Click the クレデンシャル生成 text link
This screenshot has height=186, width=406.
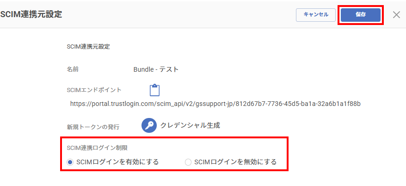(190, 125)
